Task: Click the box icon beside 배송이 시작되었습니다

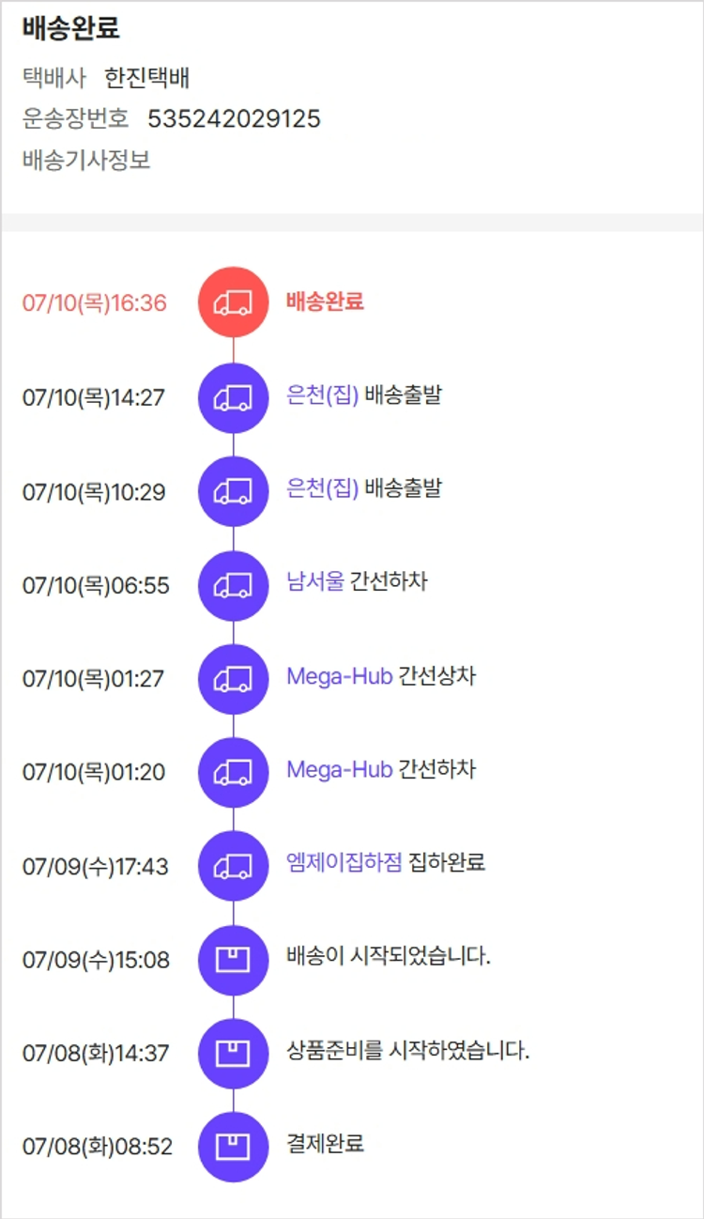Action: (233, 959)
